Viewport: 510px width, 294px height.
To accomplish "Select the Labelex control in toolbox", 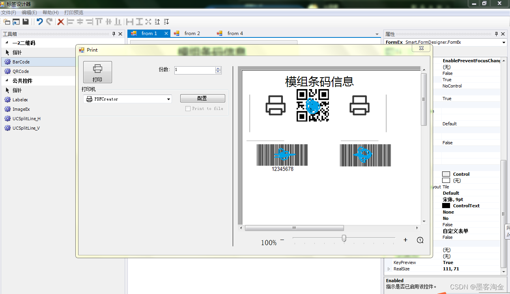I will tap(39, 100).
